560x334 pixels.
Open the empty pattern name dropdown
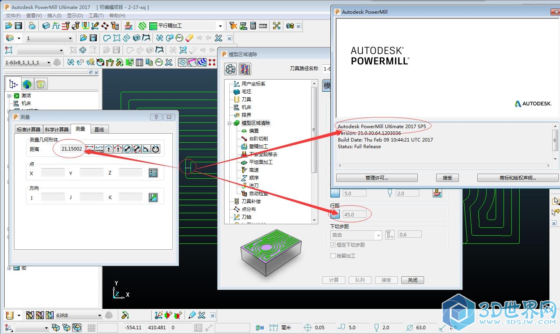pos(61,50)
